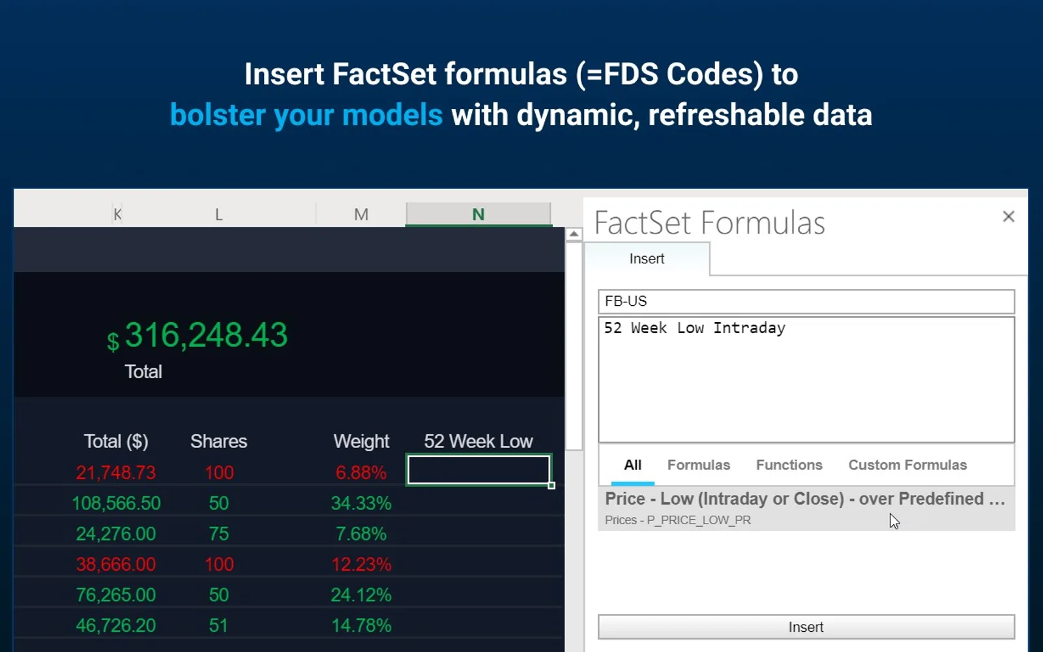
Task: Select column M header
Action: coord(361,215)
